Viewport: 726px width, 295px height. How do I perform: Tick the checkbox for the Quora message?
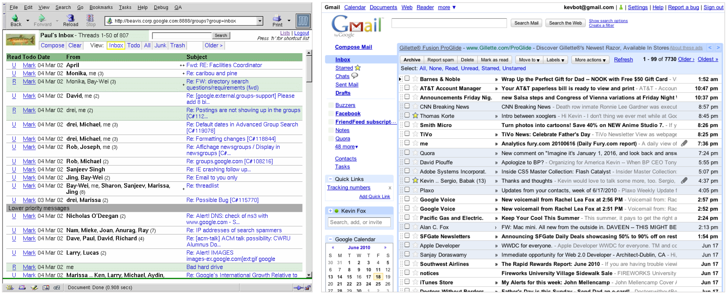(x=407, y=152)
